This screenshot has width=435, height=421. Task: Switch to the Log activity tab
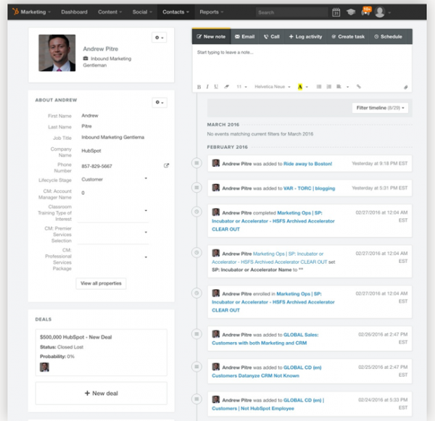305,37
